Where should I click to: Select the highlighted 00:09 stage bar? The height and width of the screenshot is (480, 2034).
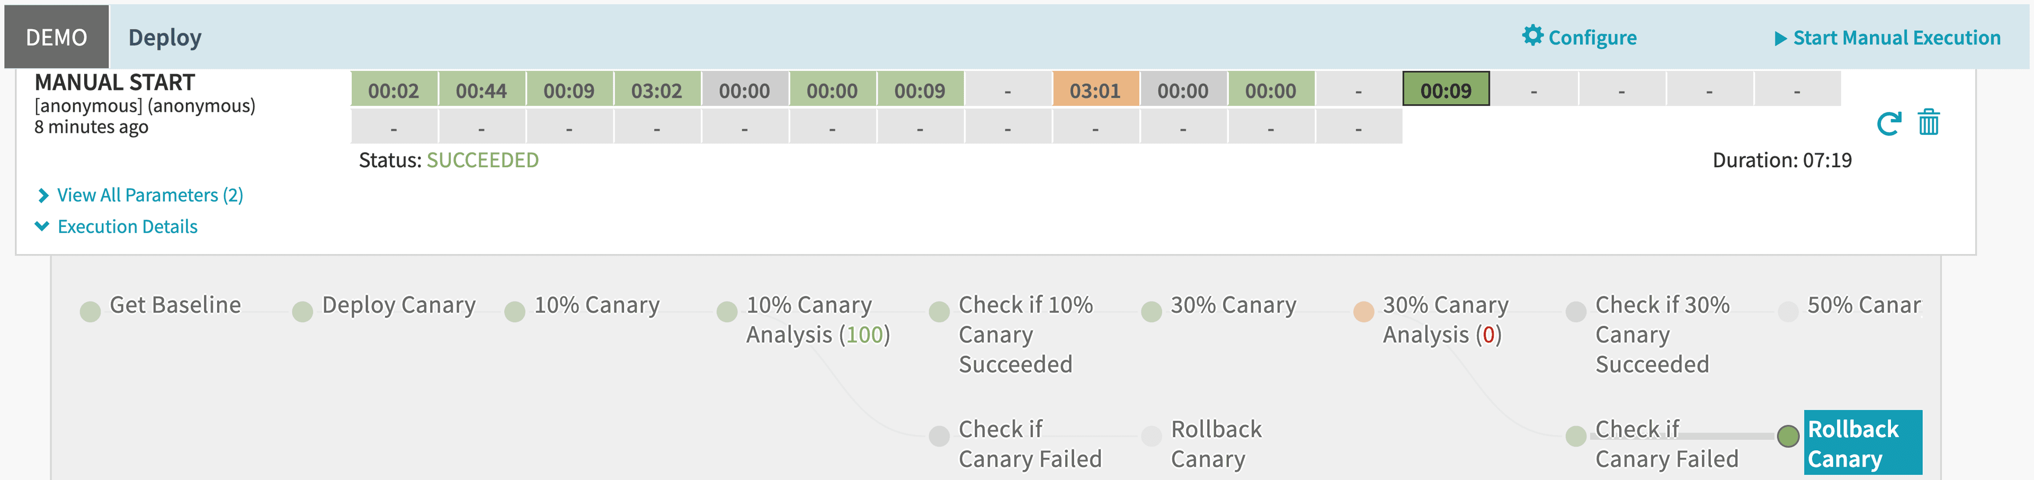pos(1446,90)
